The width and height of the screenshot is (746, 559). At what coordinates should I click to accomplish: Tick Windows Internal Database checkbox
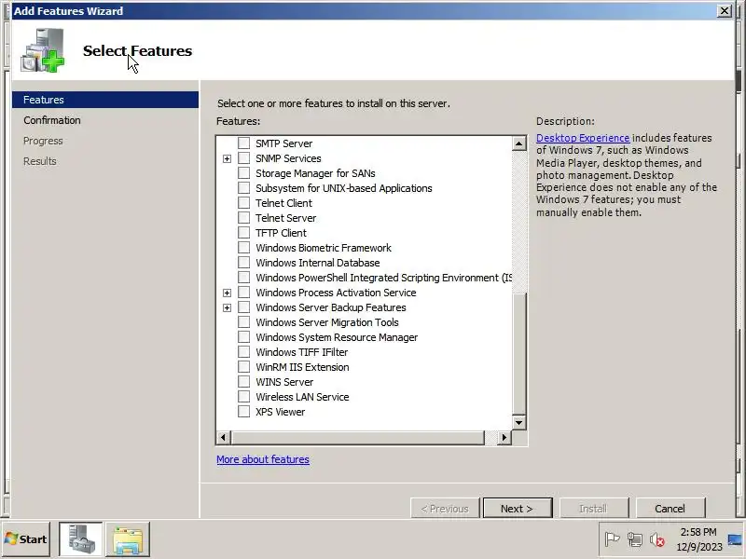coord(243,263)
